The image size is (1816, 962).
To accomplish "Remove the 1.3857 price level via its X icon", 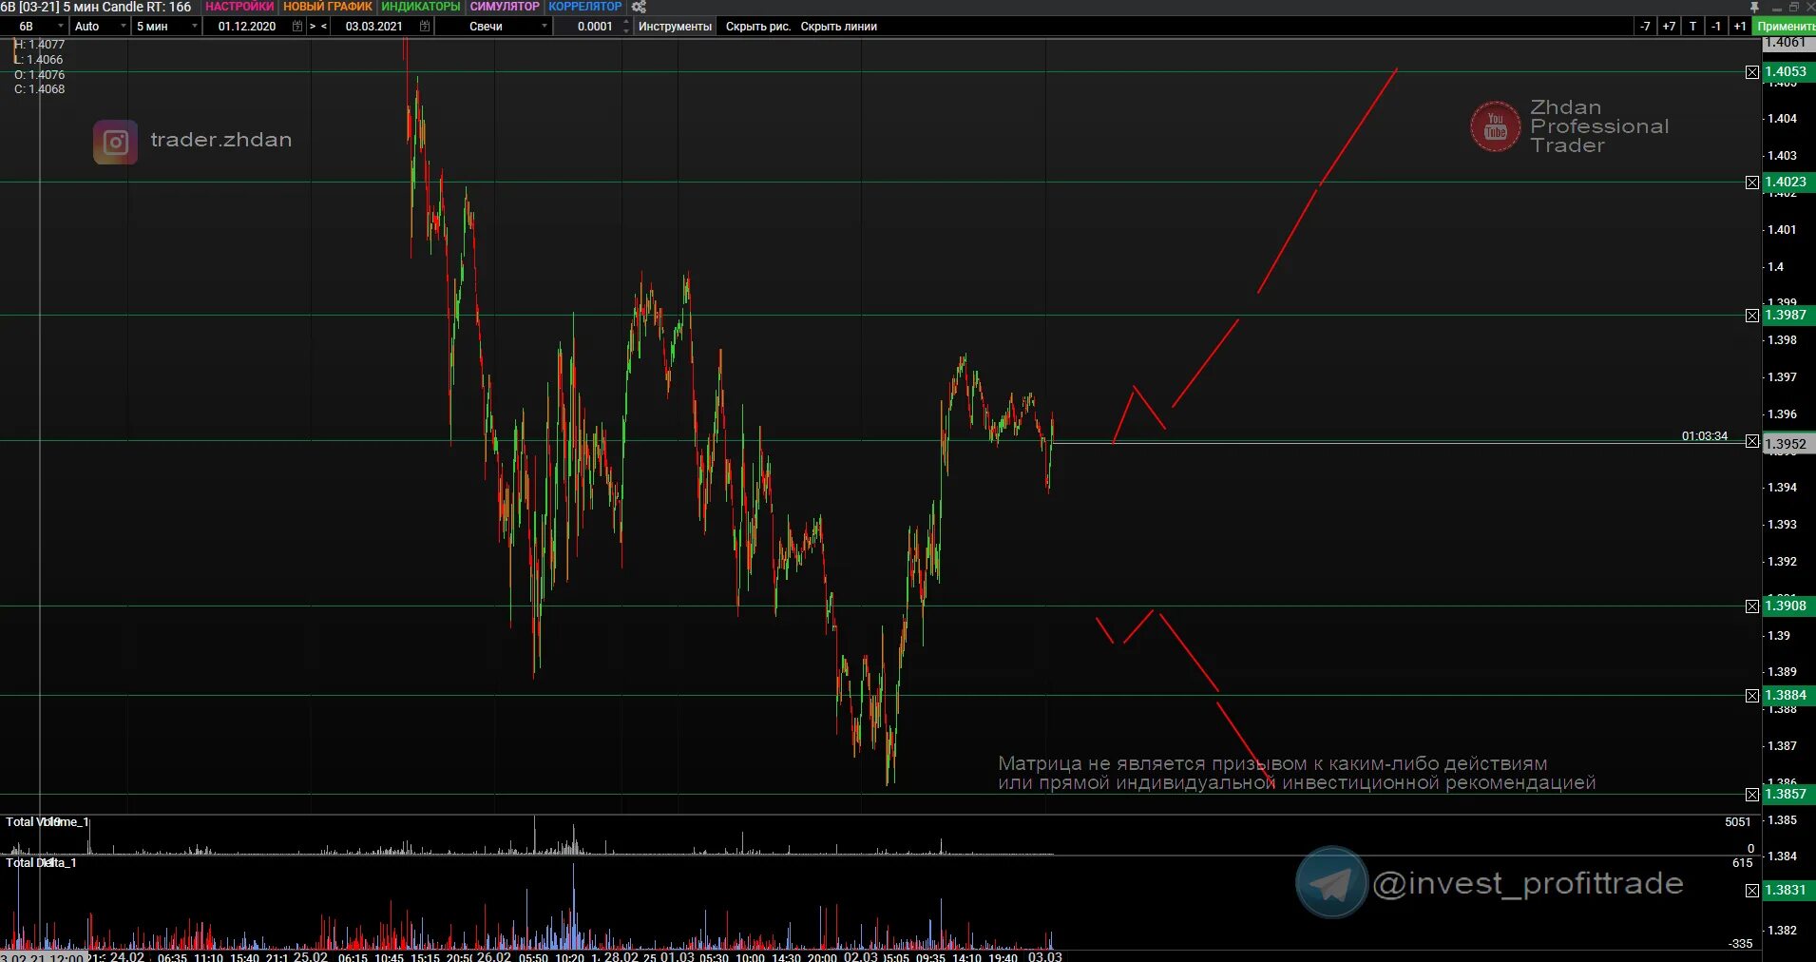I will pyautogui.click(x=1752, y=795).
